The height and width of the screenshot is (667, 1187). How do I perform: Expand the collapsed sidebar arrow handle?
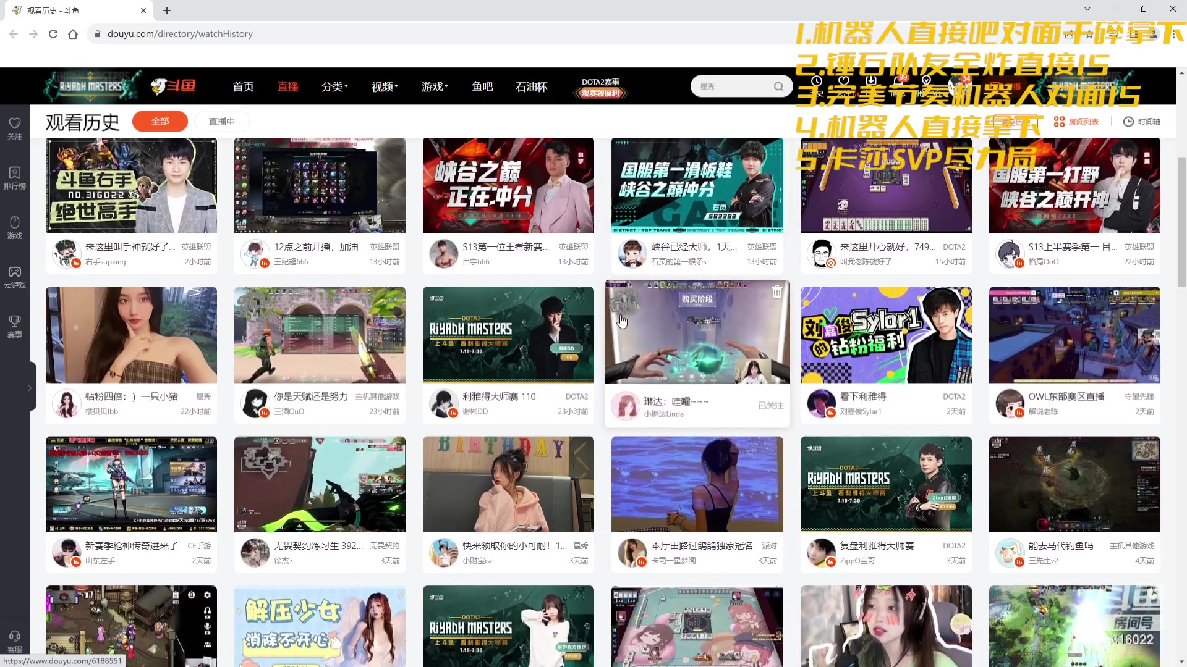[30, 388]
